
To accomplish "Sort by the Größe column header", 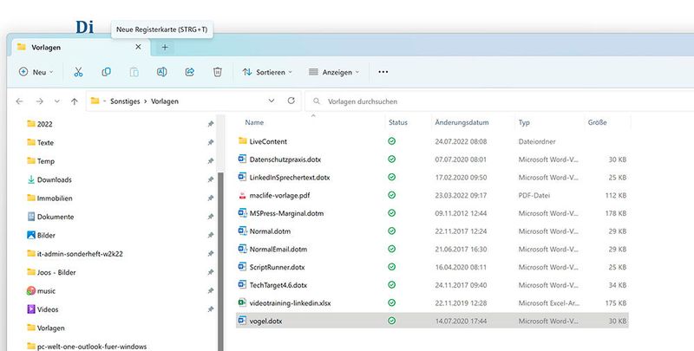I will point(597,122).
